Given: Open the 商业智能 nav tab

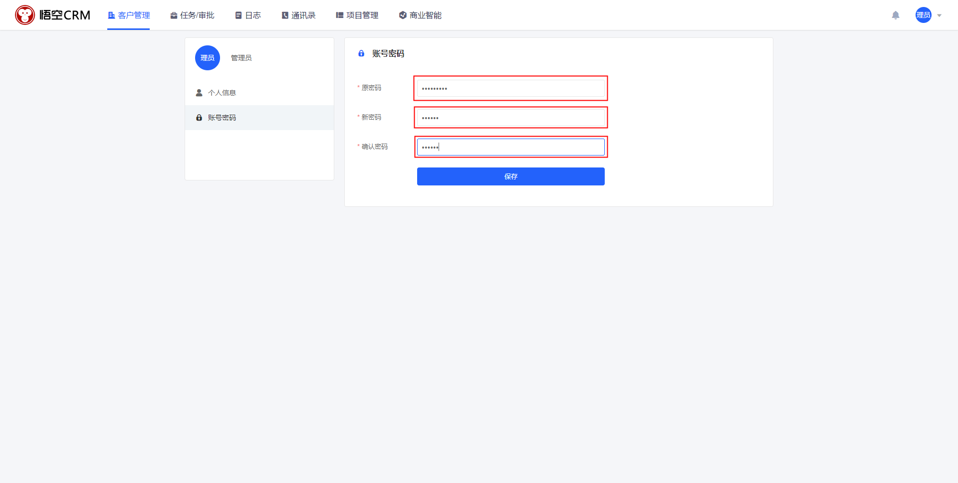Looking at the screenshot, I should tap(420, 15).
